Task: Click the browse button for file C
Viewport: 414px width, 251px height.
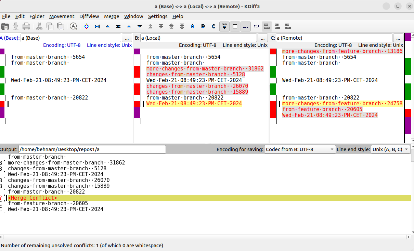Action: click(398, 38)
